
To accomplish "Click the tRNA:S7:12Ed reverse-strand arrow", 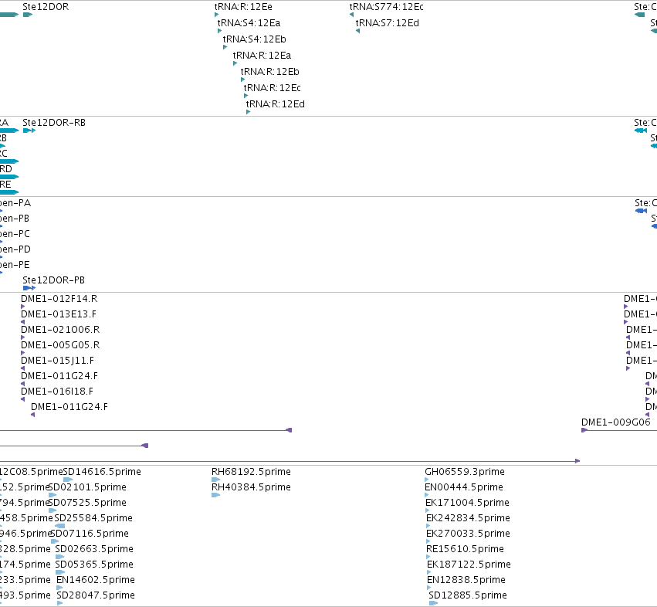I will (x=357, y=31).
